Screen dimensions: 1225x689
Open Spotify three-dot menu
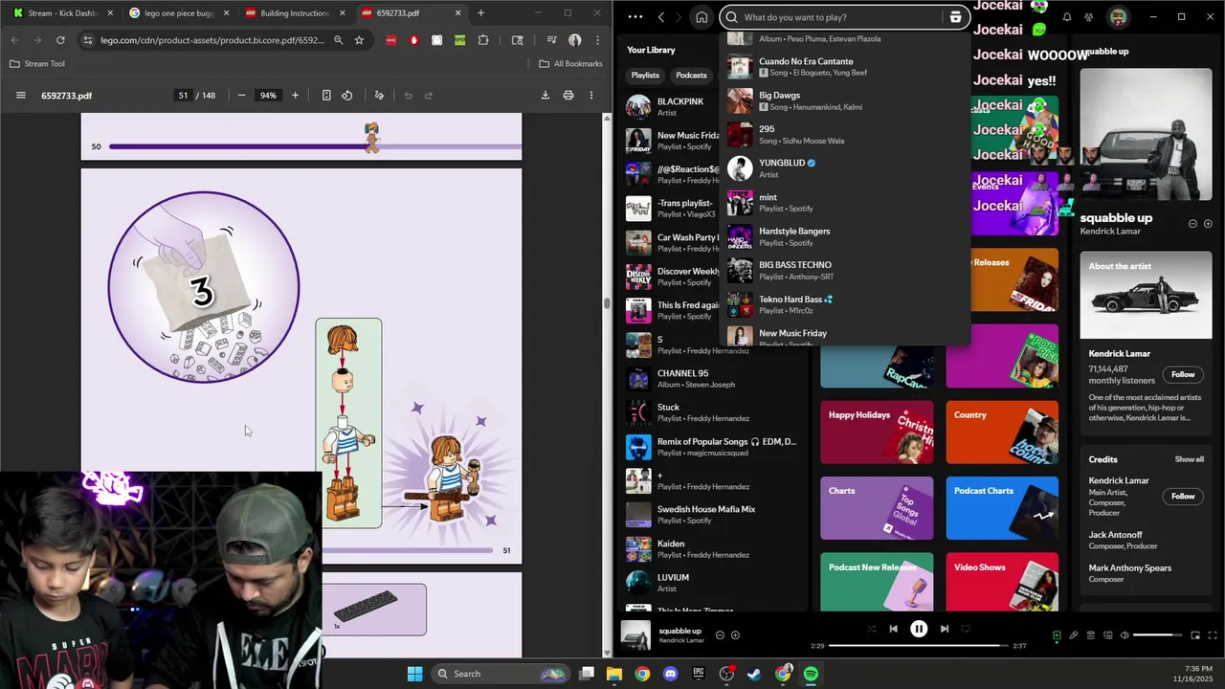point(635,17)
